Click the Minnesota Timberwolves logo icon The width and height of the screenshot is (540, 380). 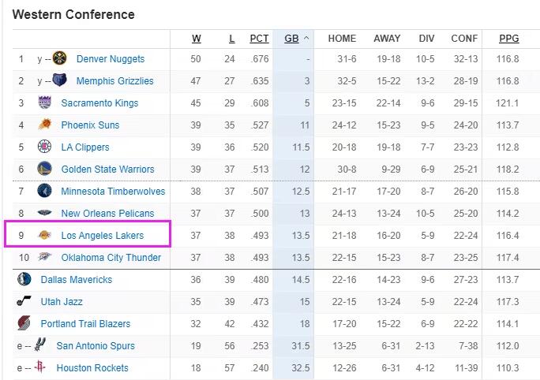pyautogui.click(x=44, y=192)
